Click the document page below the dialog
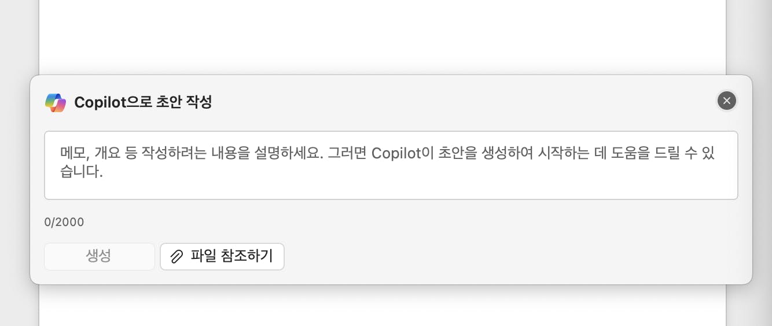This screenshot has width=772, height=326. 382,306
